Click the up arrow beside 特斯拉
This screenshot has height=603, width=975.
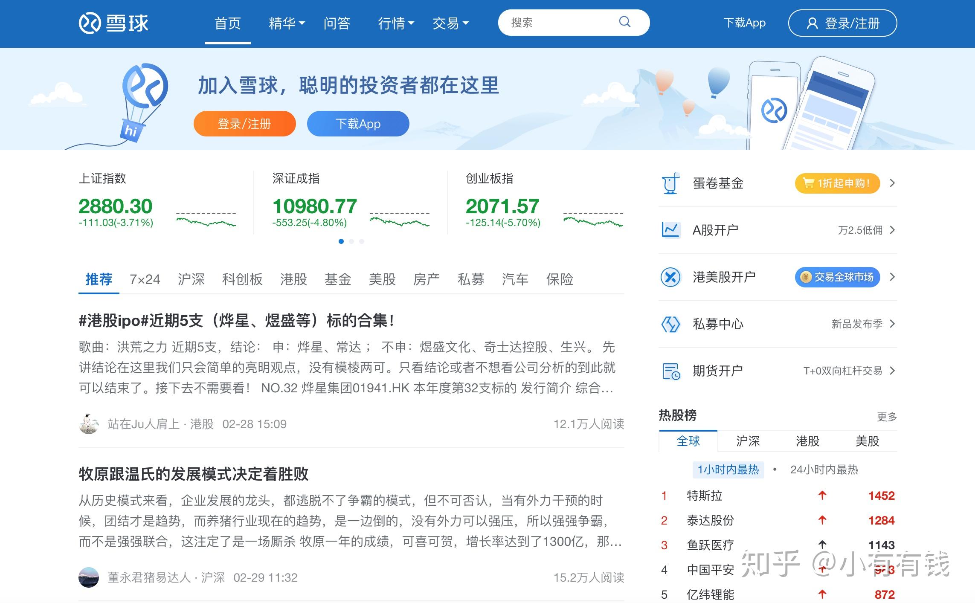tap(822, 496)
